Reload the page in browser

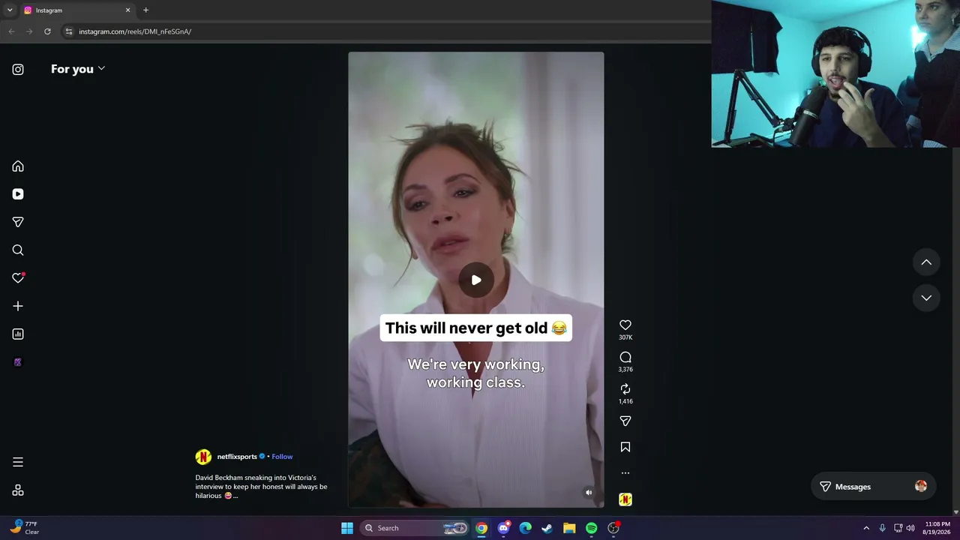click(x=47, y=31)
